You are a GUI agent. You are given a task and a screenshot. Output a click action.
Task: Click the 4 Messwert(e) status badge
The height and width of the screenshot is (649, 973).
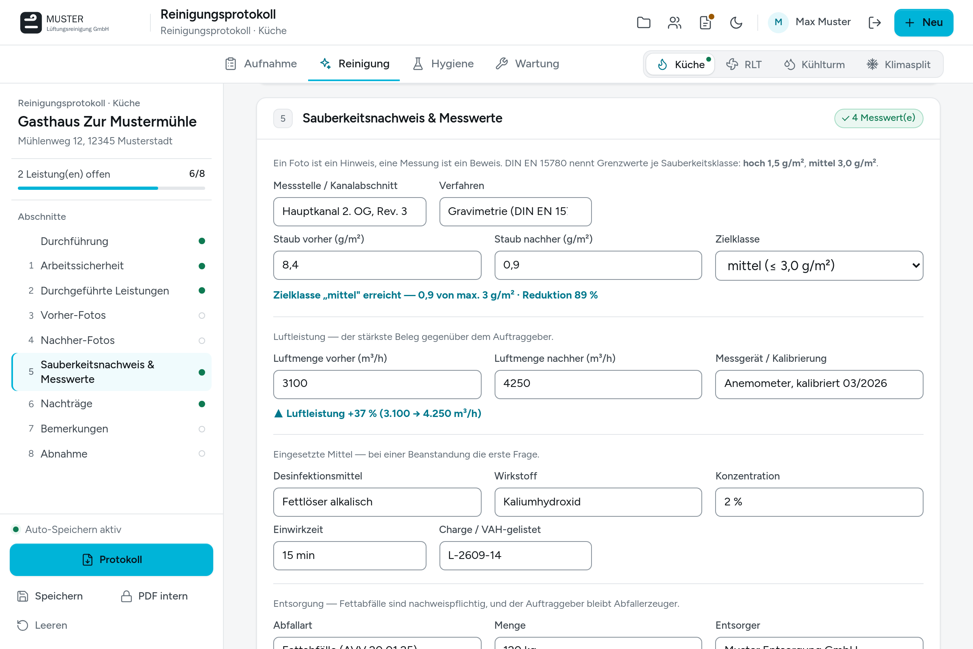[879, 118]
